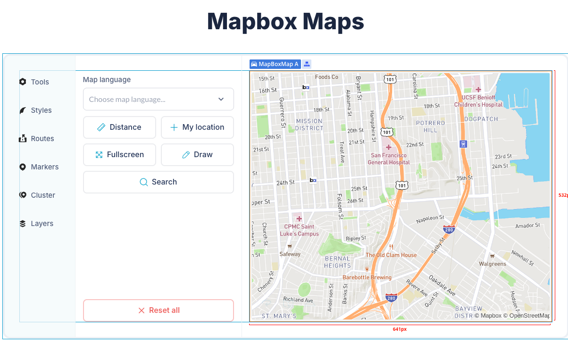Image resolution: width=568 pixels, height=344 pixels.
Task: Click the Styles leaf icon
Action: 23,110
